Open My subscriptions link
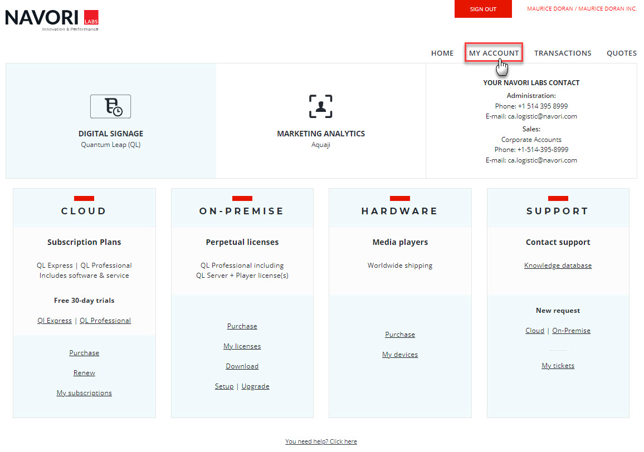The height and width of the screenshot is (452, 644). coord(84,393)
